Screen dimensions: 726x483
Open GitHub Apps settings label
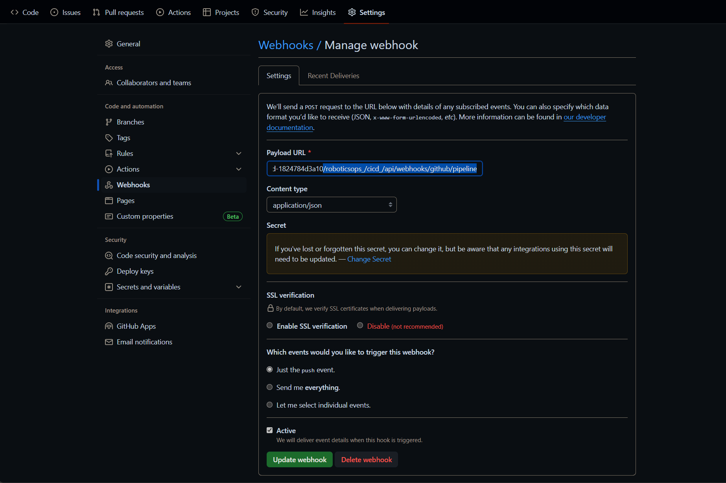(x=136, y=326)
